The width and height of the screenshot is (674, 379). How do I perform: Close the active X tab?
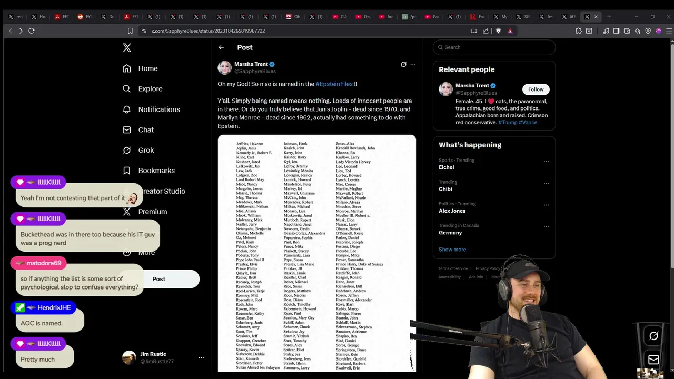point(596,17)
